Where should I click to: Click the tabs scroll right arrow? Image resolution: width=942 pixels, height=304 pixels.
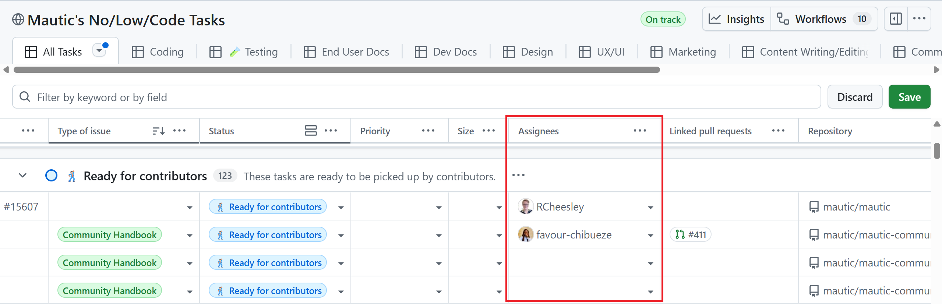(x=936, y=70)
